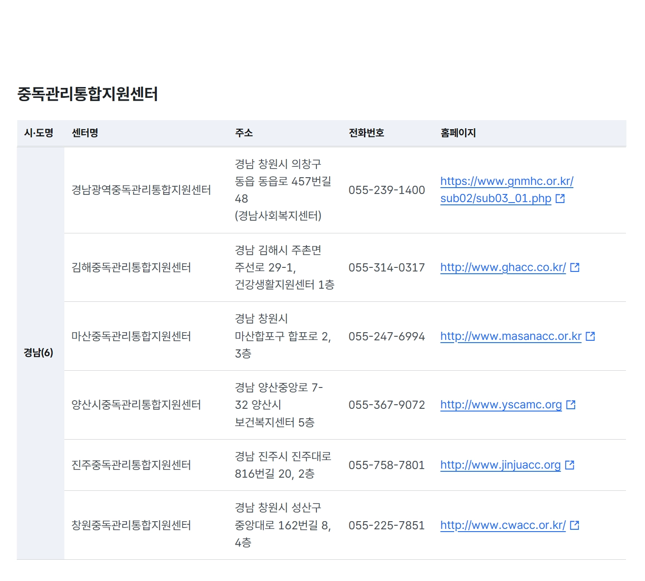Open the http://www.yscamc.org link
This screenshot has width=645, height=581.
(500, 404)
